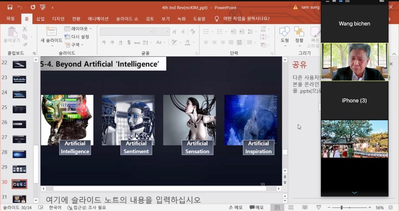
Task: Click the New Slide (새 슬라이드) icon
Action: pyautogui.click(x=51, y=32)
